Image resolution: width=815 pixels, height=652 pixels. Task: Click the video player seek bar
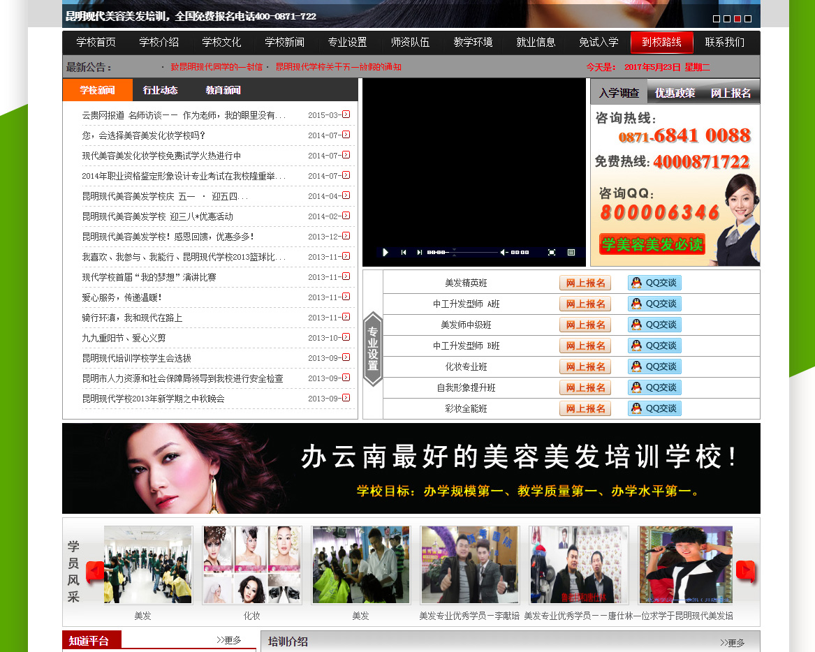pyautogui.click(x=473, y=252)
